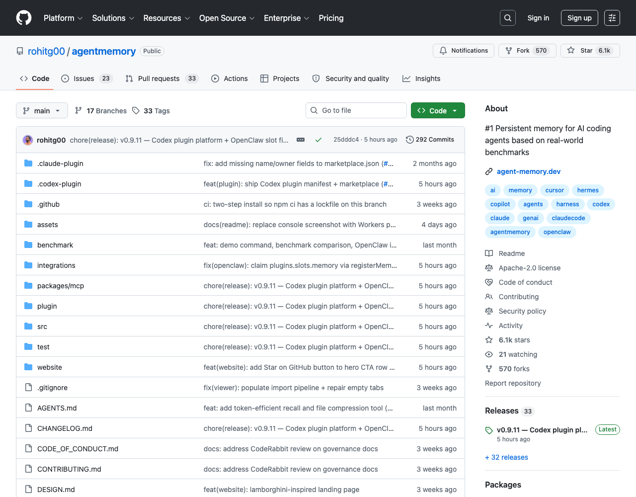Click the Report repository link

513,383
